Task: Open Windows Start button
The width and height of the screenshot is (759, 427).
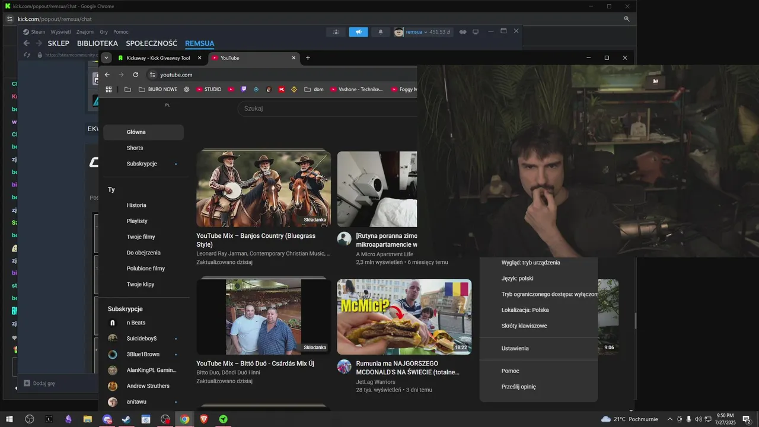Action: tap(9, 419)
